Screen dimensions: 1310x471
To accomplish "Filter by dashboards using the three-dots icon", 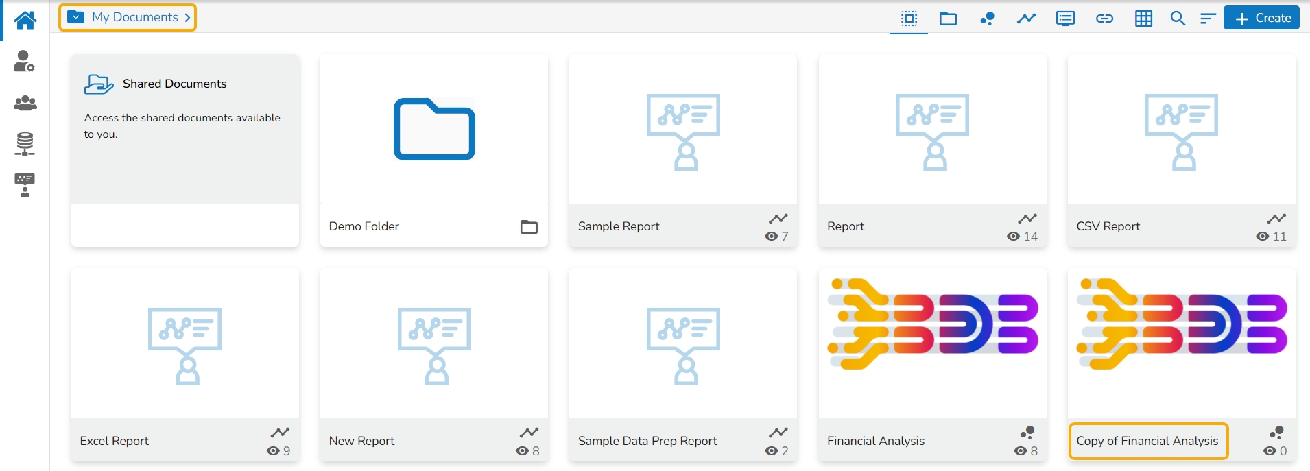I will click(x=987, y=19).
